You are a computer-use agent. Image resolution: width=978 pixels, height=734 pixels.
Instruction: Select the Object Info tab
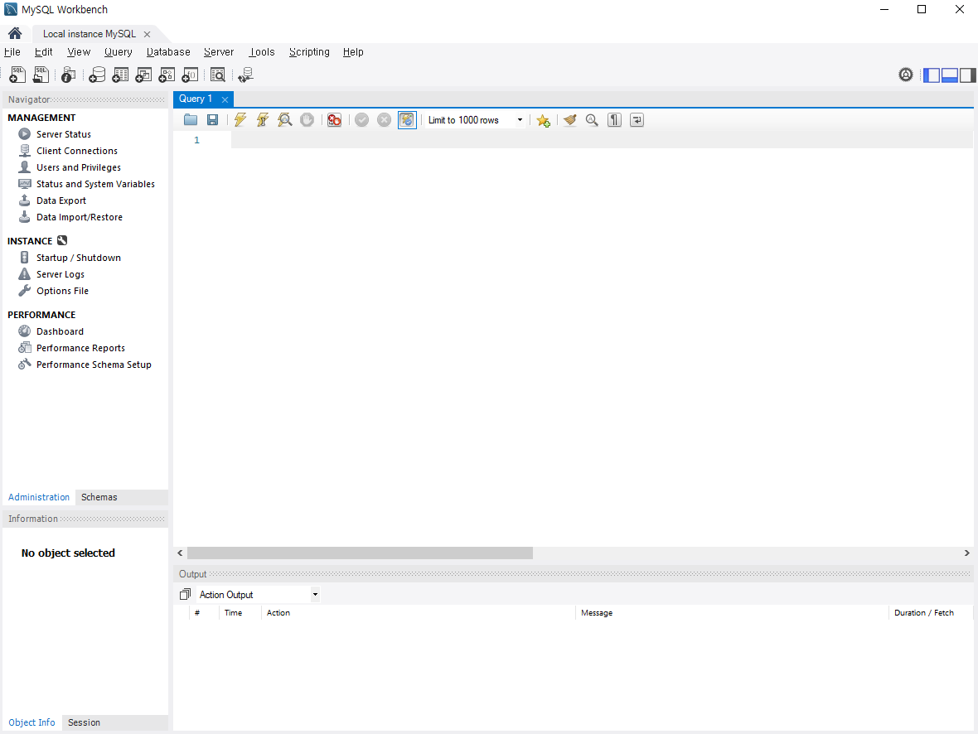[x=31, y=722]
